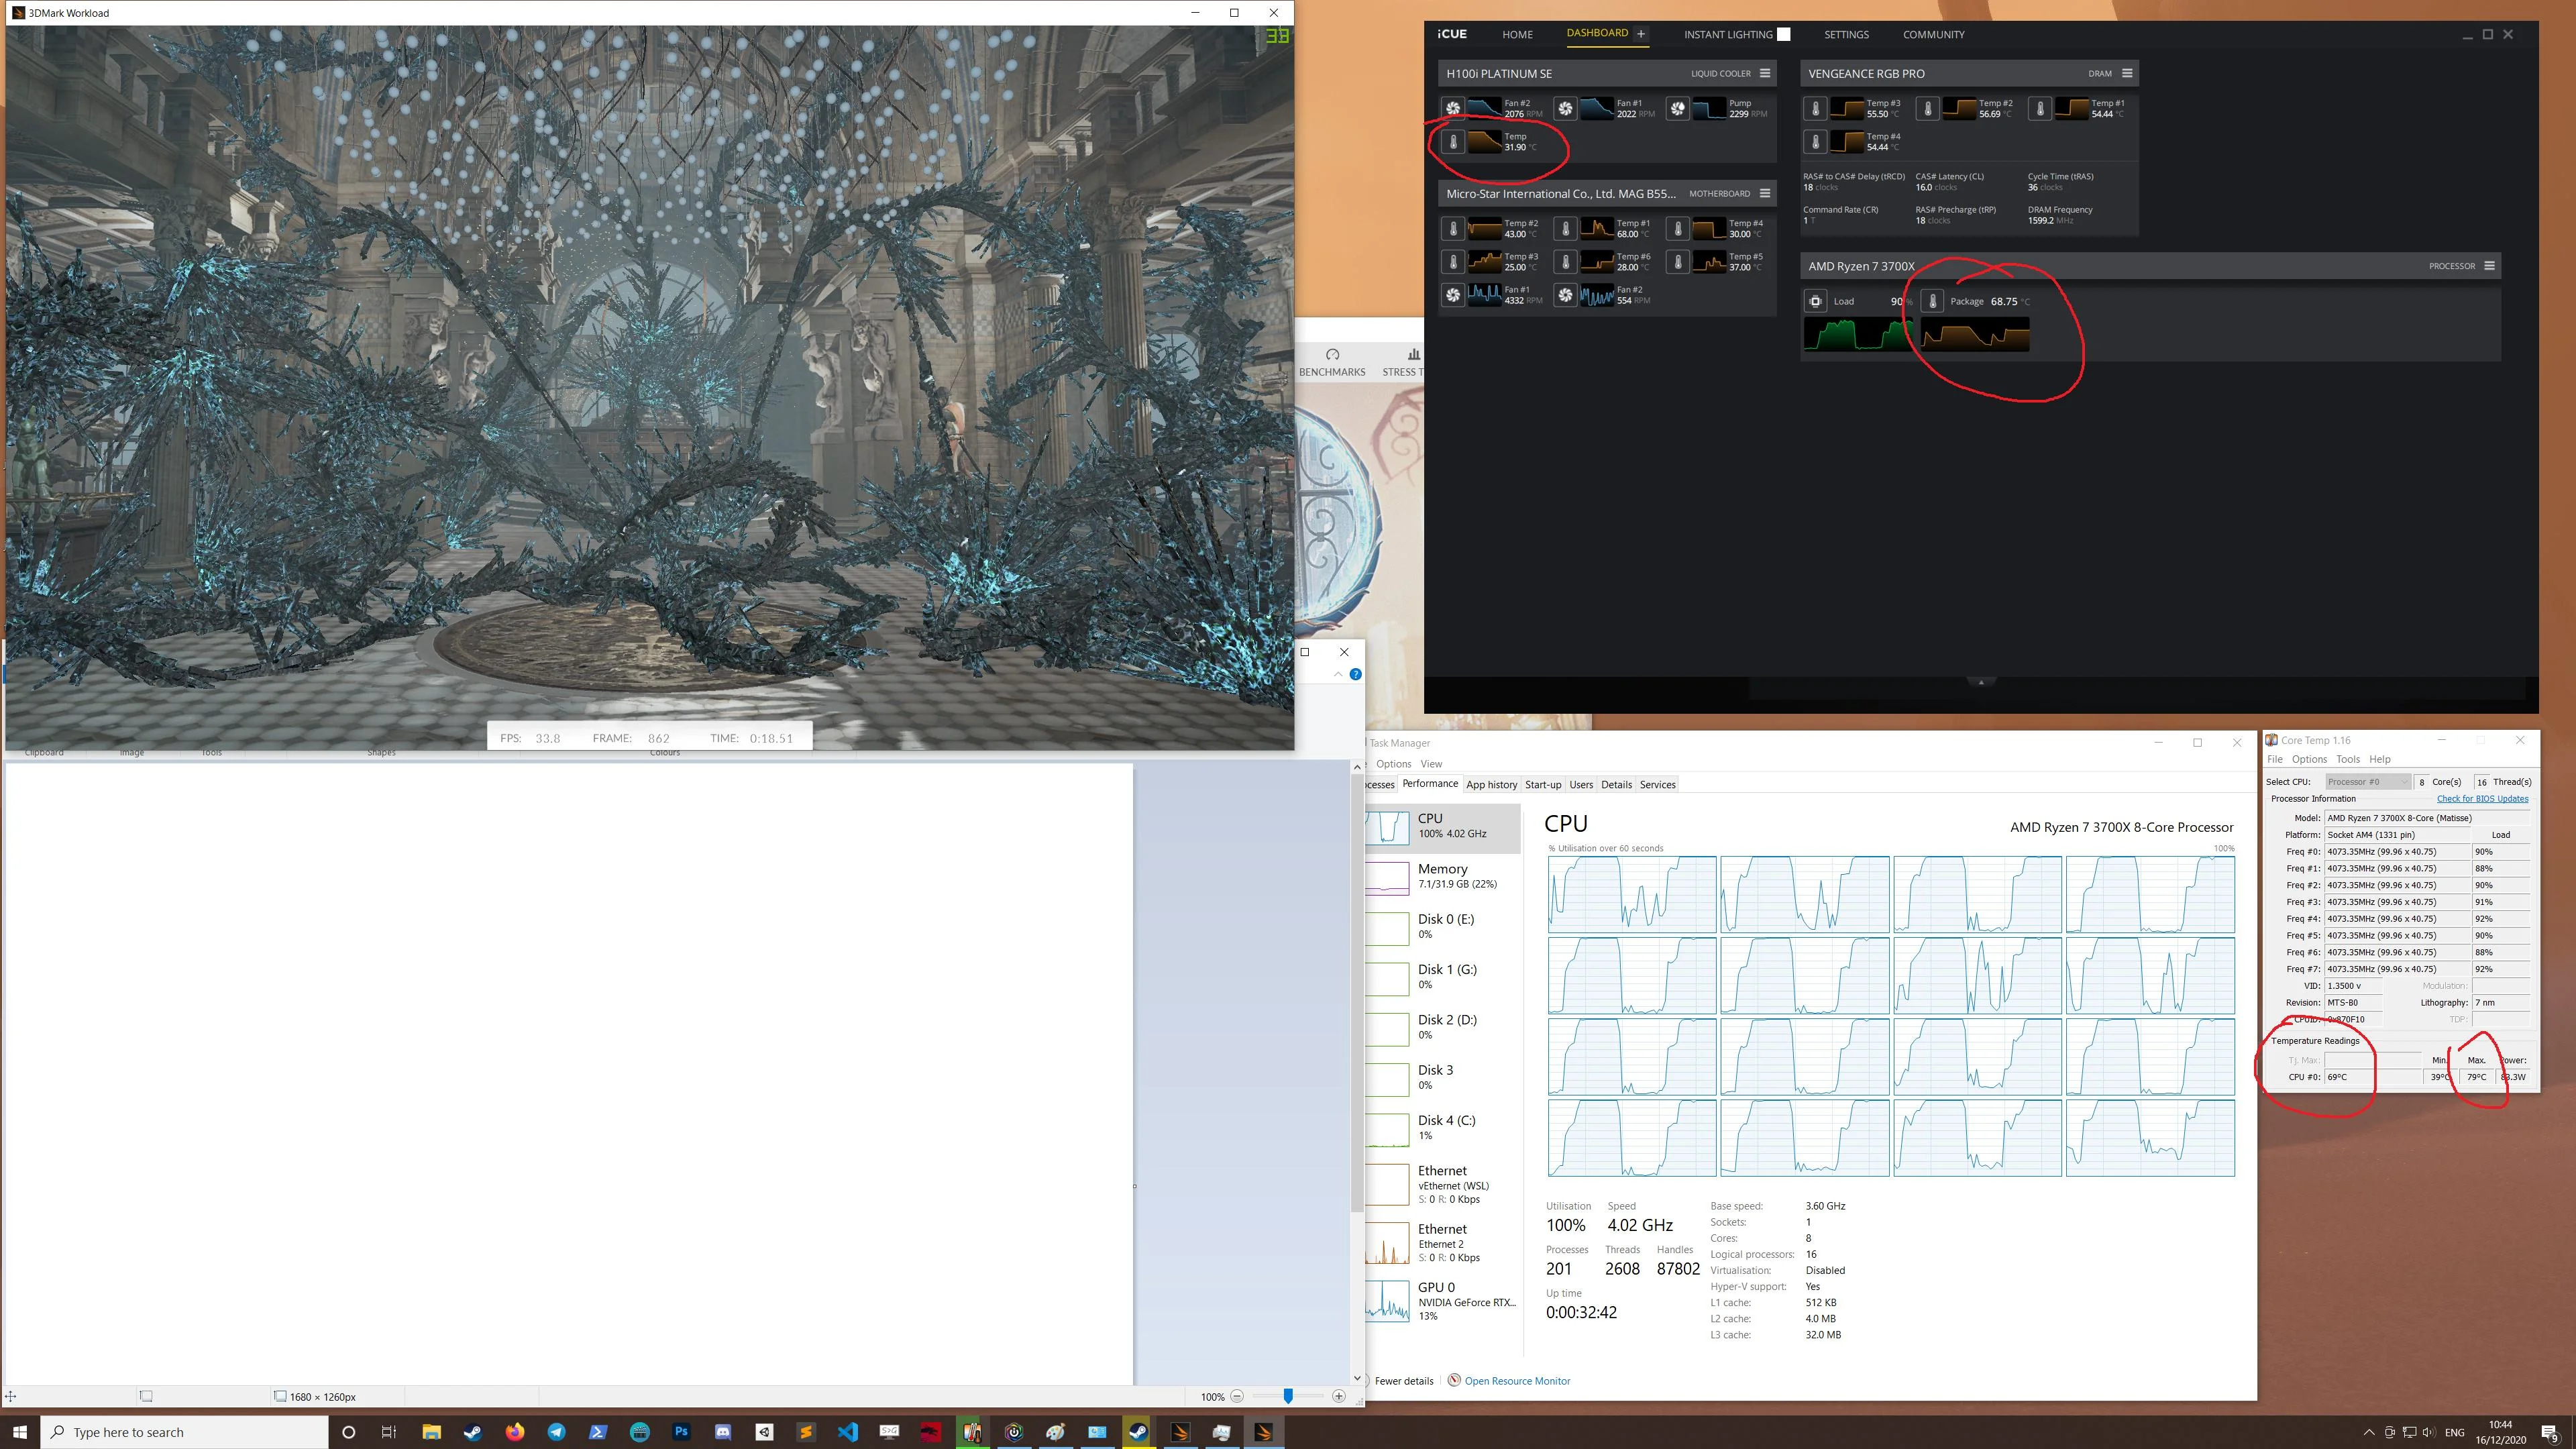Open the iCUE Community tab

point(1933,34)
